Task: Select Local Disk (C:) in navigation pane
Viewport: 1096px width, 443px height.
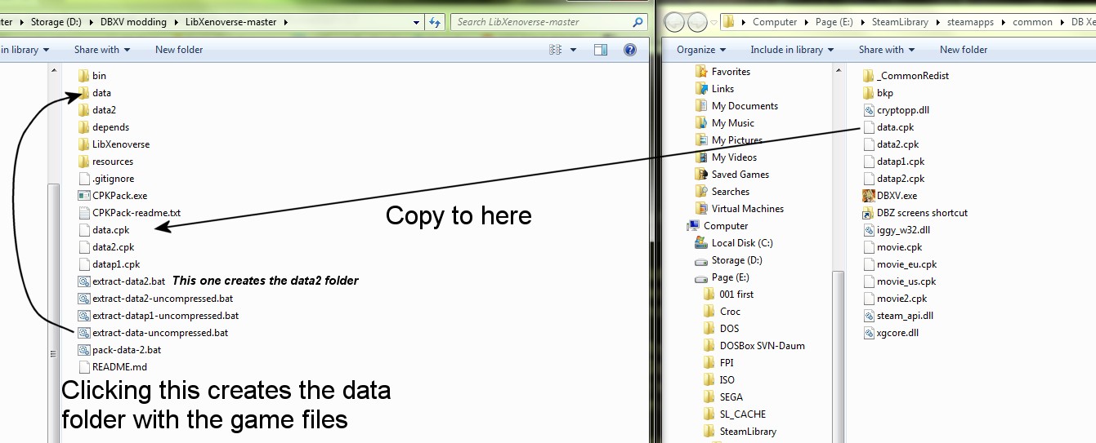Action: [x=741, y=243]
